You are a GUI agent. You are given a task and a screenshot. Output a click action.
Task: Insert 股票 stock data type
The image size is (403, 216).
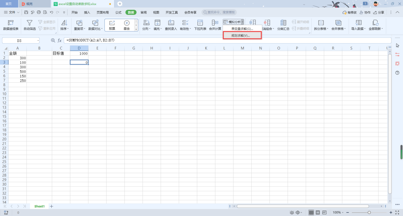pyautogui.click(x=112, y=25)
